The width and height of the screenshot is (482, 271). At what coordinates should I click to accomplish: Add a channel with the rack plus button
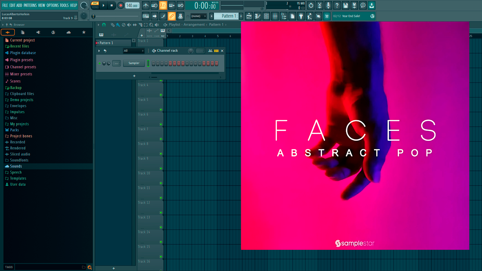(x=134, y=76)
